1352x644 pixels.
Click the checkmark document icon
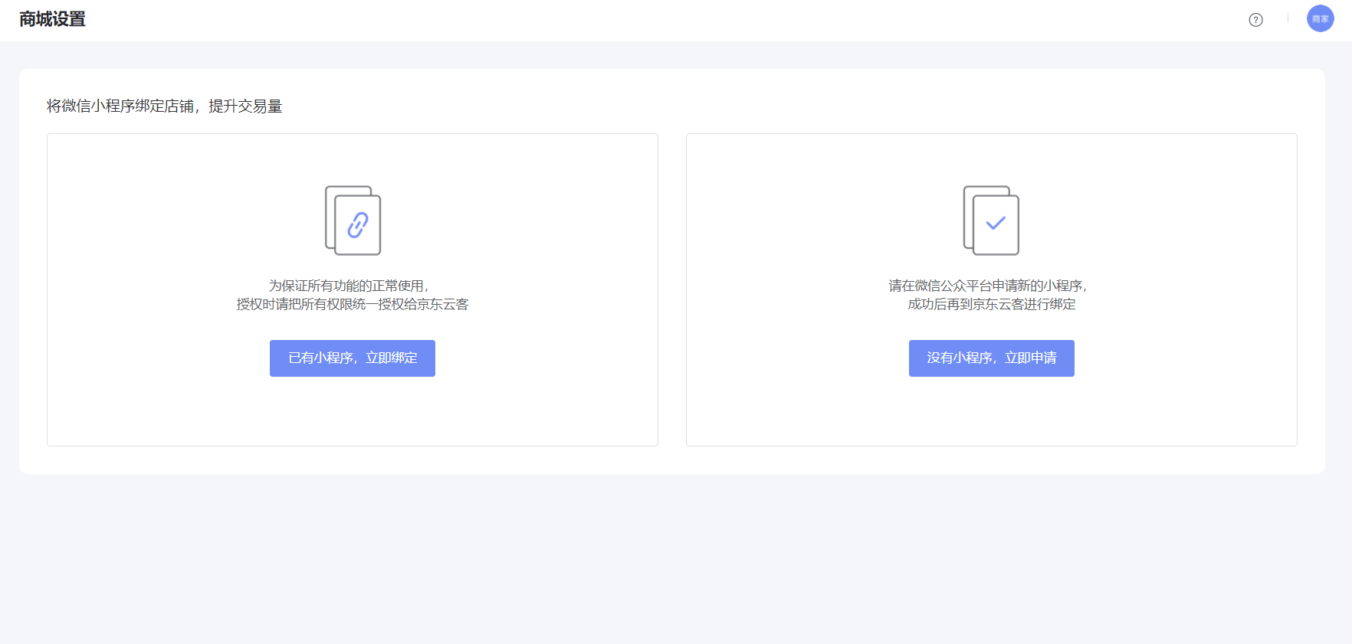click(x=991, y=221)
